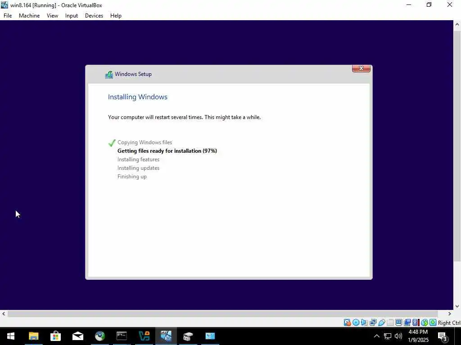Close the VirtualBox VM window

tap(450, 4)
